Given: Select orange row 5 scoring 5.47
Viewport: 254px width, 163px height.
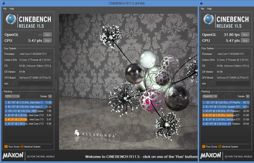Looking at the screenshot, I should pos(28,120).
